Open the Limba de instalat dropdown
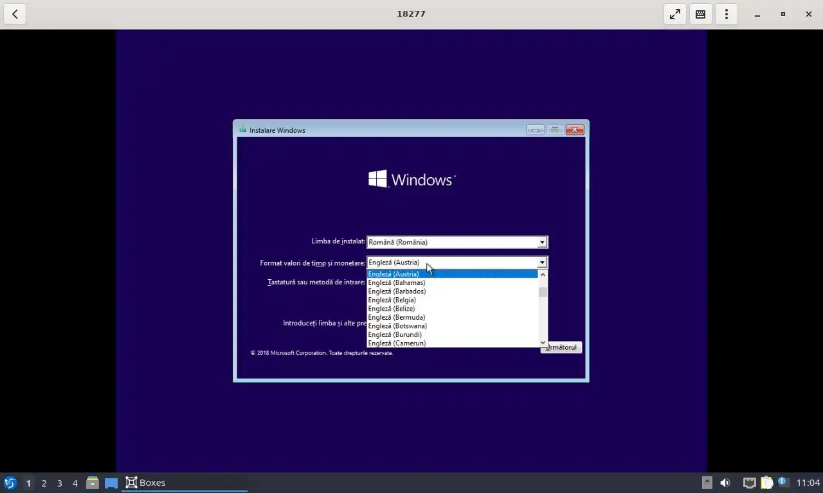The height and width of the screenshot is (493, 823). (457, 242)
